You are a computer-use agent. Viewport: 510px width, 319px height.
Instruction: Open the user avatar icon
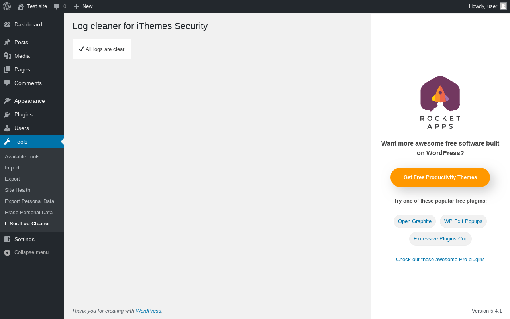(503, 6)
